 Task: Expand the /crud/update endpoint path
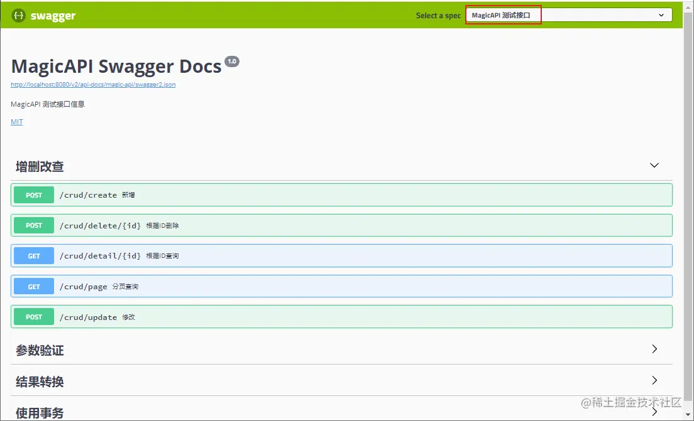click(x=88, y=317)
